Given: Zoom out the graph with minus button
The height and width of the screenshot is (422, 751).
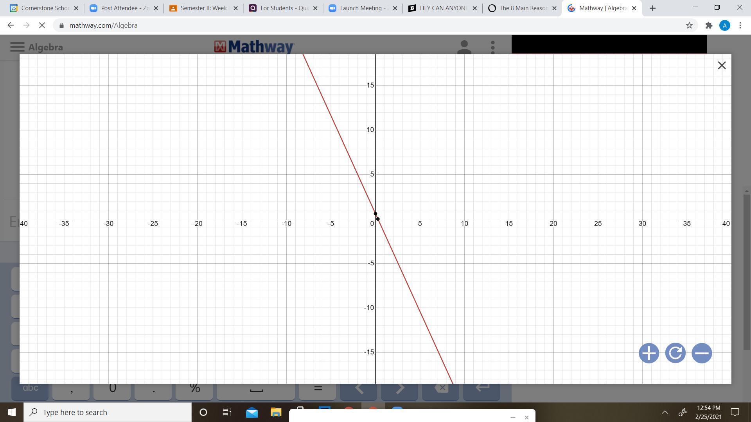Looking at the screenshot, I should pyautogui.click(x=702, y=353).
